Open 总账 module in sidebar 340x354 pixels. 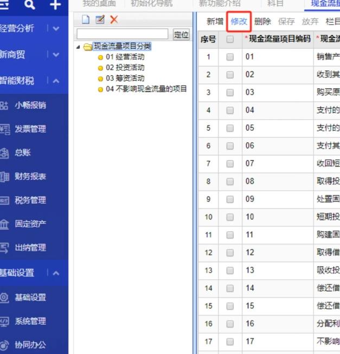click(x=23, y=153)
